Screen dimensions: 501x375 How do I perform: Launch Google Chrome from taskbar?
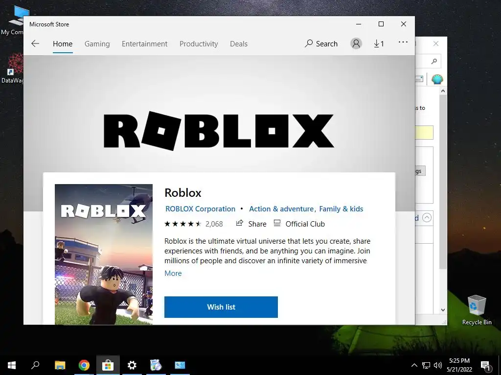click(84, 365)
